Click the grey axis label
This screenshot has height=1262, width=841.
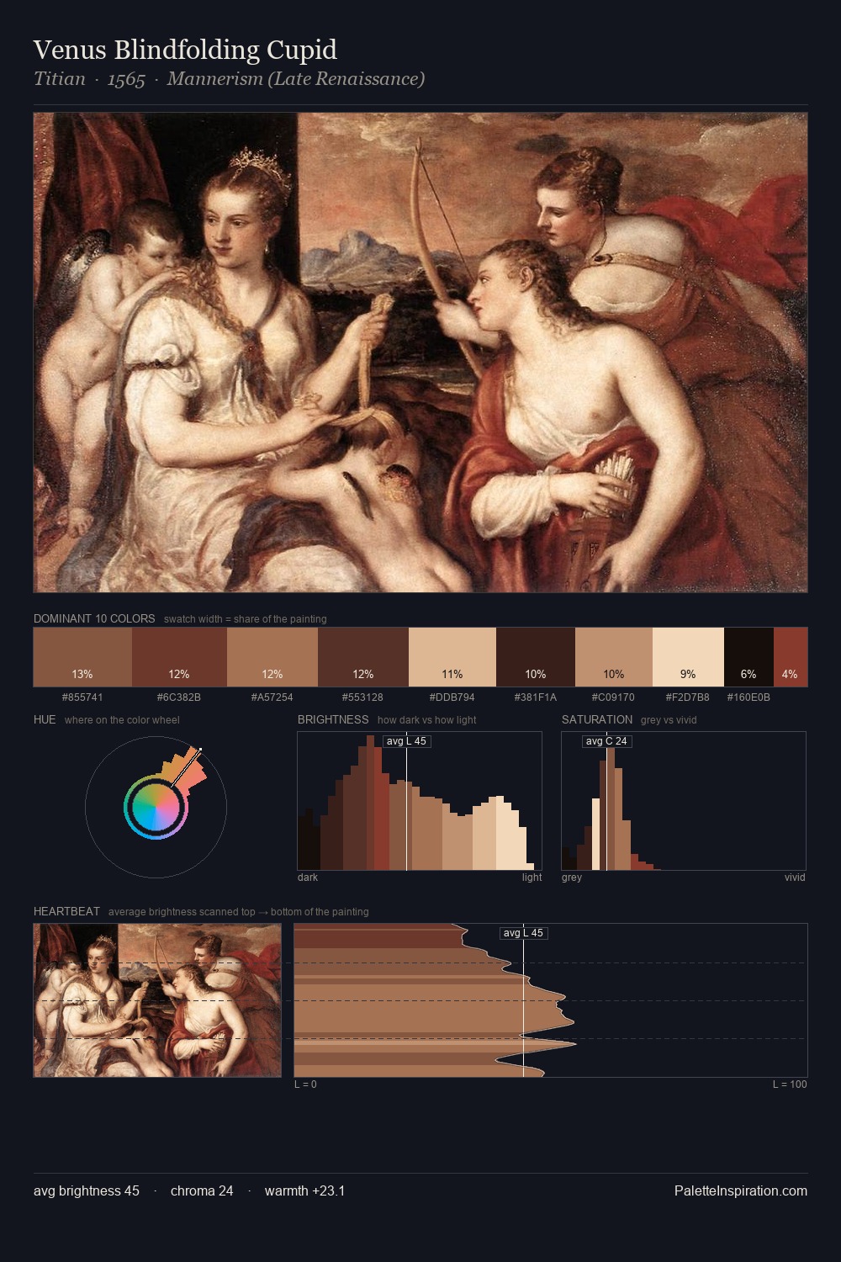572,878
